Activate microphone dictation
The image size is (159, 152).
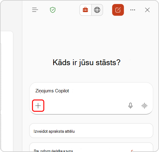click(x=131, y=106)
